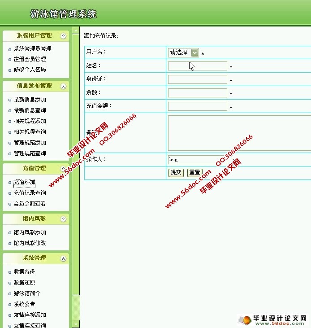Open 馆内风彩修改 page
311x328 pixels.
coord(30,243)
